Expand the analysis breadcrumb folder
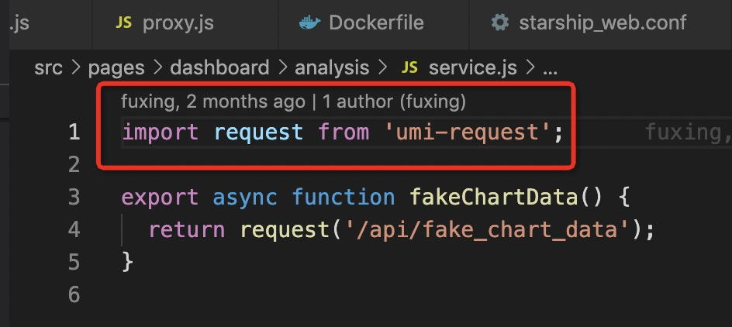 pyautogui.click(x=332, y=68)
